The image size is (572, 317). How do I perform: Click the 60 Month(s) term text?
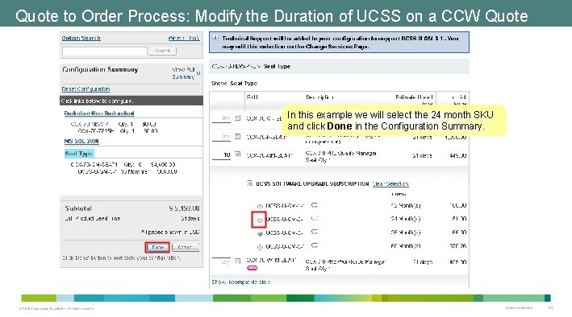click(x=406, y=246)
